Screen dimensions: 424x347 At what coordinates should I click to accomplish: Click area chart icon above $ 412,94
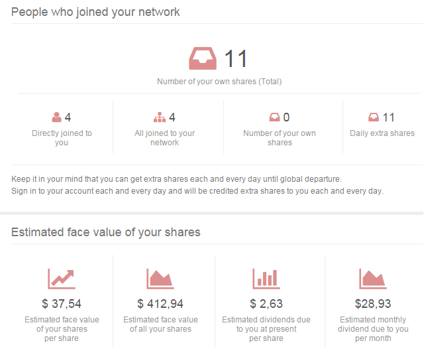tap(160, 278)
